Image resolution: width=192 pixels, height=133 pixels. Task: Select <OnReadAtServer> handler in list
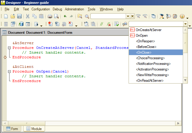156,81
